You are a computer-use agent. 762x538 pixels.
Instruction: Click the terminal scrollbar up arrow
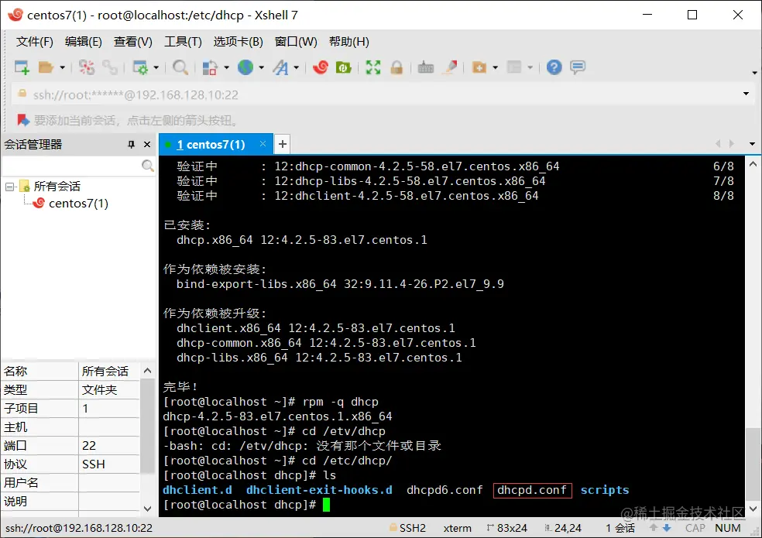click(x=753, y=164)
